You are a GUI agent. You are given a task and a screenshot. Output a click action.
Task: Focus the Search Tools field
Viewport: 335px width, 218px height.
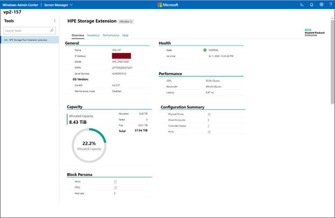tap(30, 31)
